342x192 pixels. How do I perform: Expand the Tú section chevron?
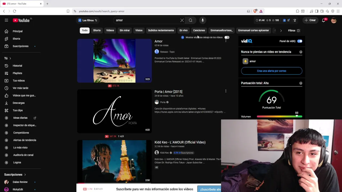[x=10, y=58]
